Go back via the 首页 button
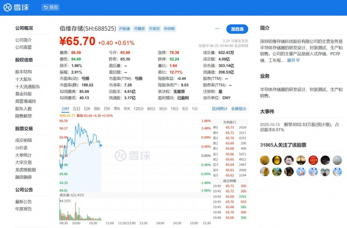This screenshot has width=347, height=228. [51, 7]
